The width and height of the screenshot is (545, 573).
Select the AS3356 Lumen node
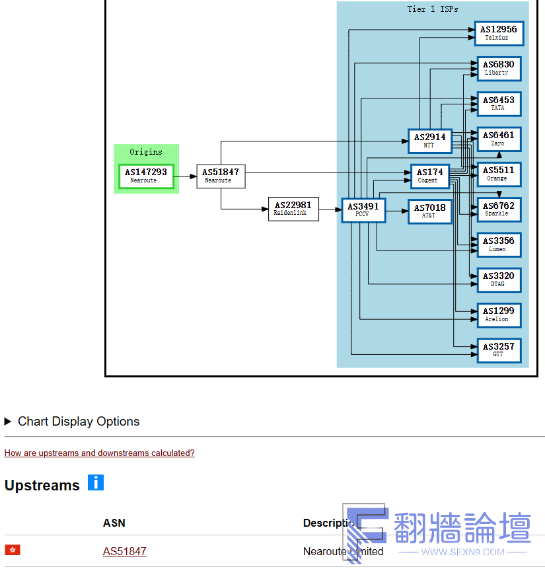coord(498,245)
